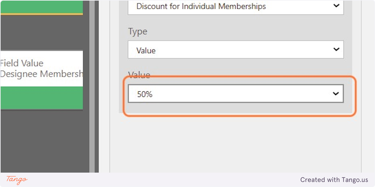Click the green bar at the top left
This screenshot has height=187, width=375.
(42, 6)
